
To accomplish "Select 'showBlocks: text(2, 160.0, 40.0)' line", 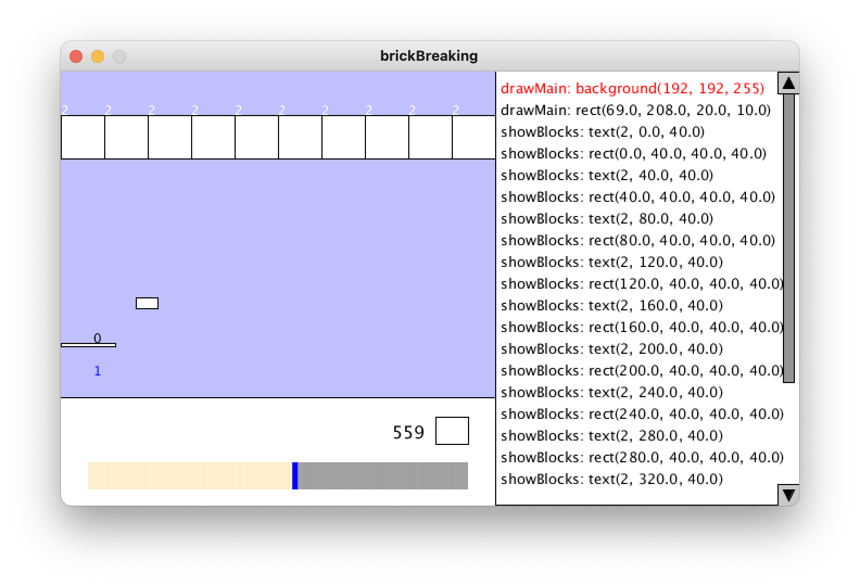I will (612, 305).
